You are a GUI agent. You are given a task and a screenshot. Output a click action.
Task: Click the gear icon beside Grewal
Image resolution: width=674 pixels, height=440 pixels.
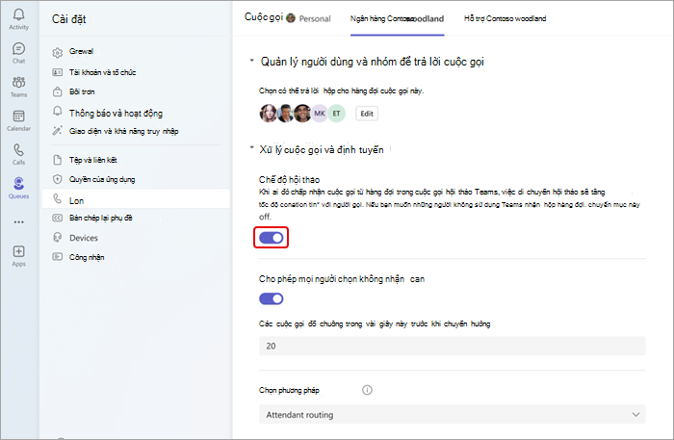57,52
